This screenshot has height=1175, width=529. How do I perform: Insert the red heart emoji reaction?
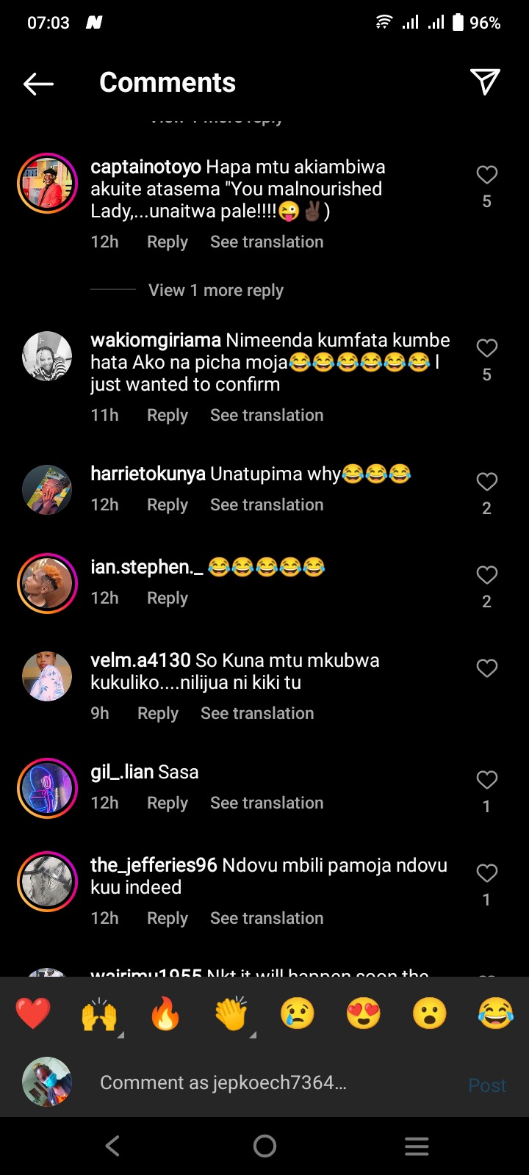[x=33, y=1013]
